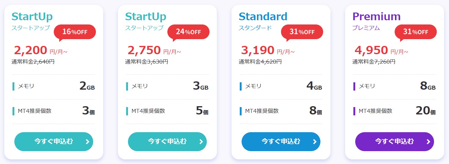
Task: Click the 24%OFF discount badge
Action: [188, 32]
